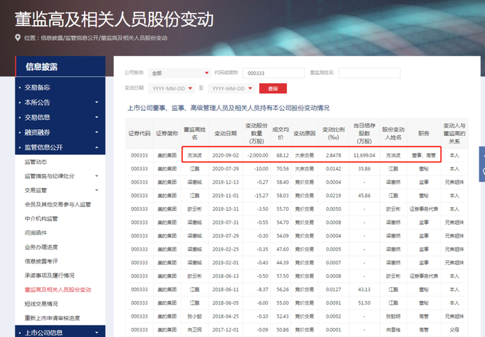
Task: Collapse the 监管信息公开 section
Action: tap(96, 147)
